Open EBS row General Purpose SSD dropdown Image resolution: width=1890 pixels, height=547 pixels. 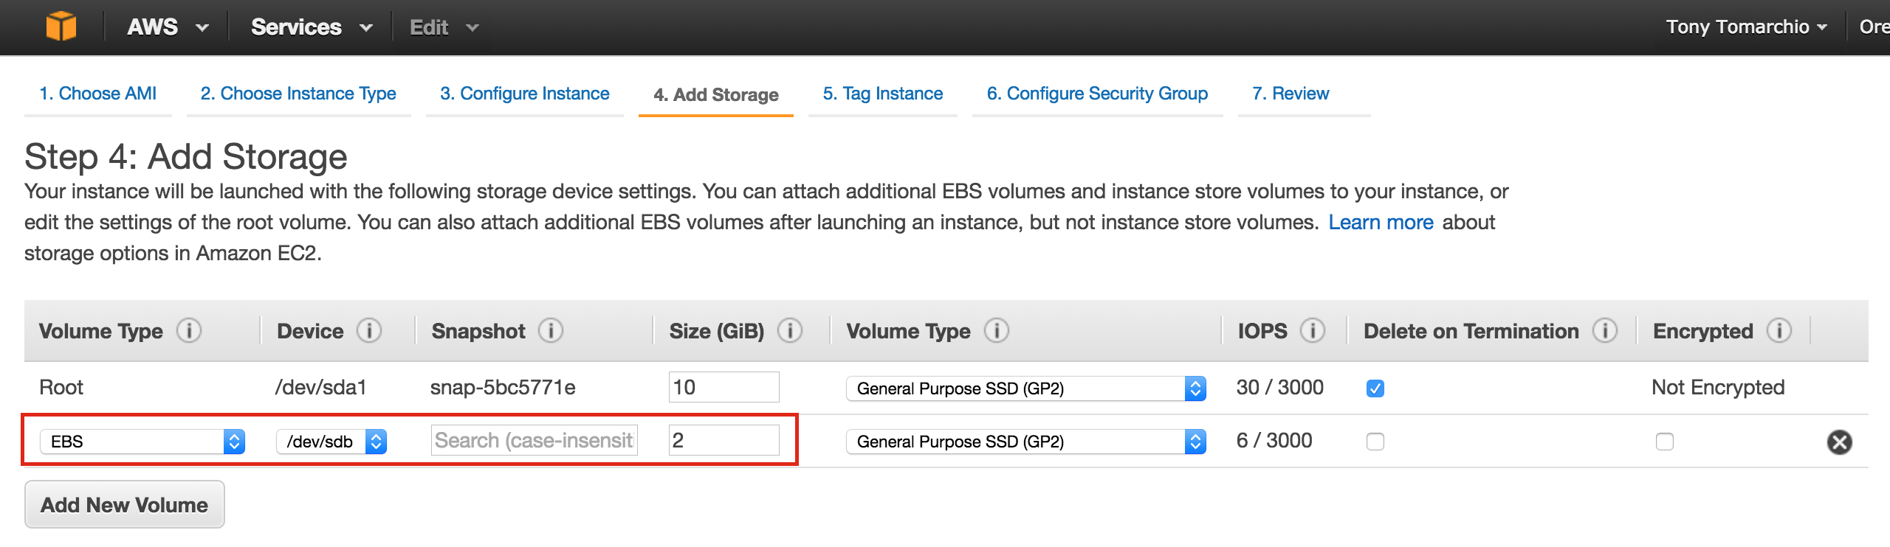pyautogui.click(x=1026, y=442)
